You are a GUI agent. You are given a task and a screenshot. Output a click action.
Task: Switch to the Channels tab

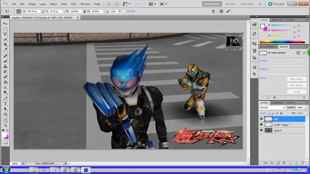click(x=277, y=103)
